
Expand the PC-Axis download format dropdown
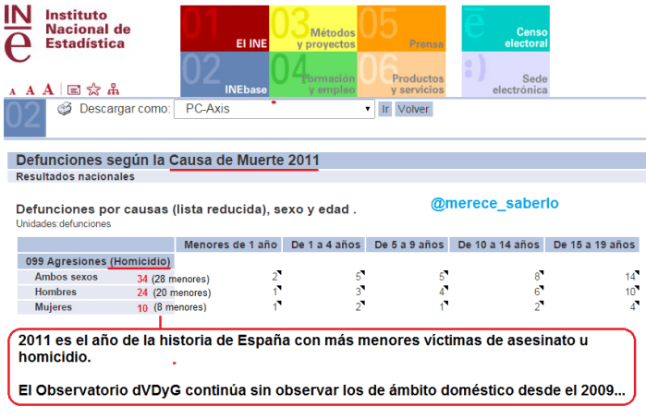pyautogui.click(x=274, y=109)
